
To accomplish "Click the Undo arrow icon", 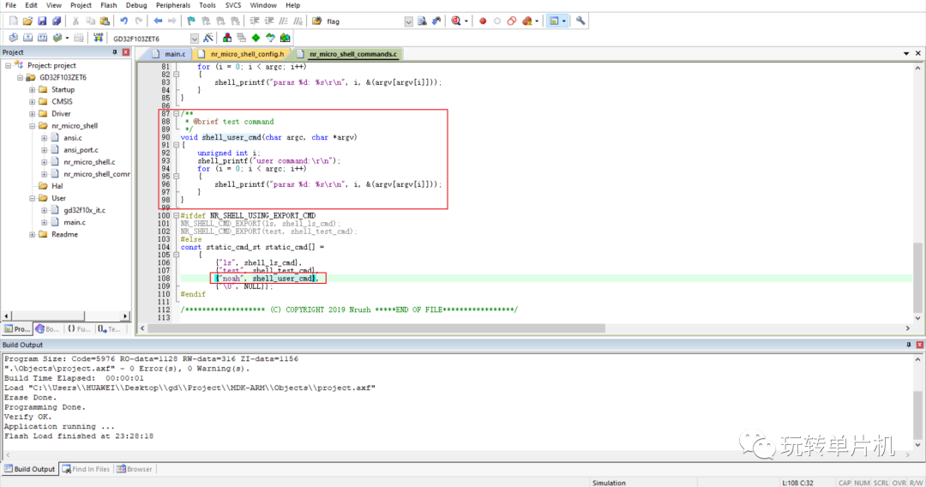I will [124, 21].
